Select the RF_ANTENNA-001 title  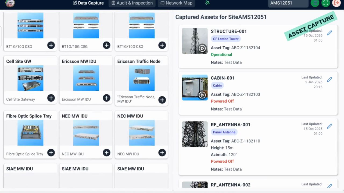[231, 125]
